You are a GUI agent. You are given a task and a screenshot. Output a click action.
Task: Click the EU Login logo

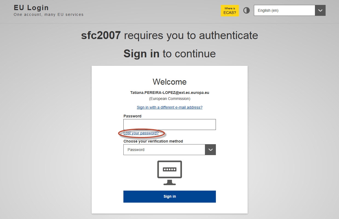(x=31, y=8)
